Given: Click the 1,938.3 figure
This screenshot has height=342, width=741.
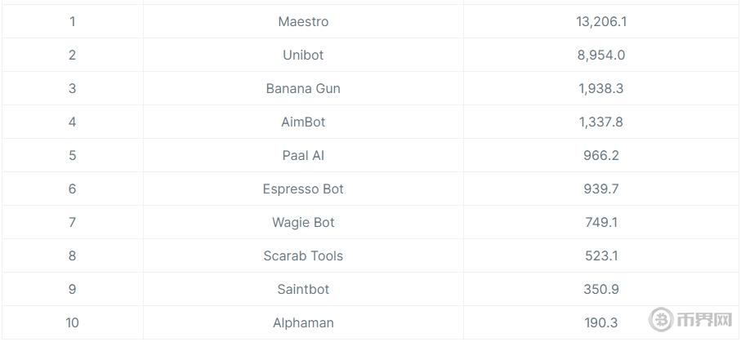Looking at the screenshot, I should click(601, 89).
